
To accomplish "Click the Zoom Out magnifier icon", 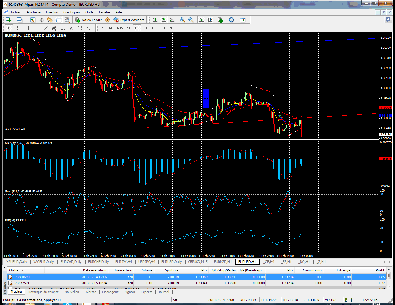I will coord(191,20).
